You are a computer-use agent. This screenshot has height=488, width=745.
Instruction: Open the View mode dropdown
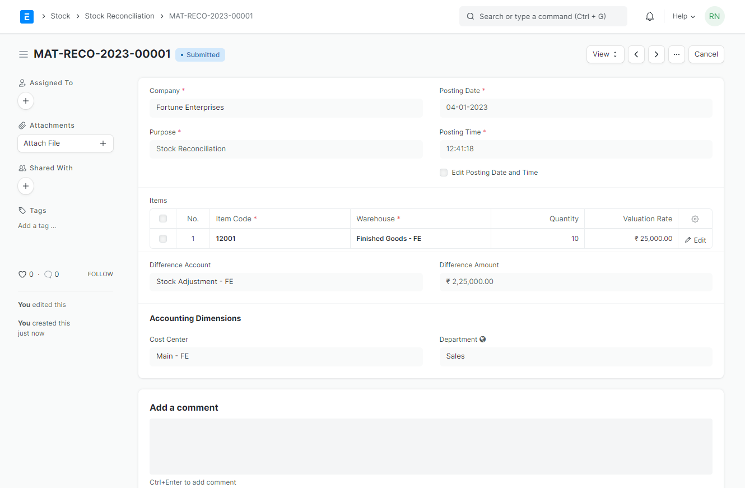(x=605, y=54)
